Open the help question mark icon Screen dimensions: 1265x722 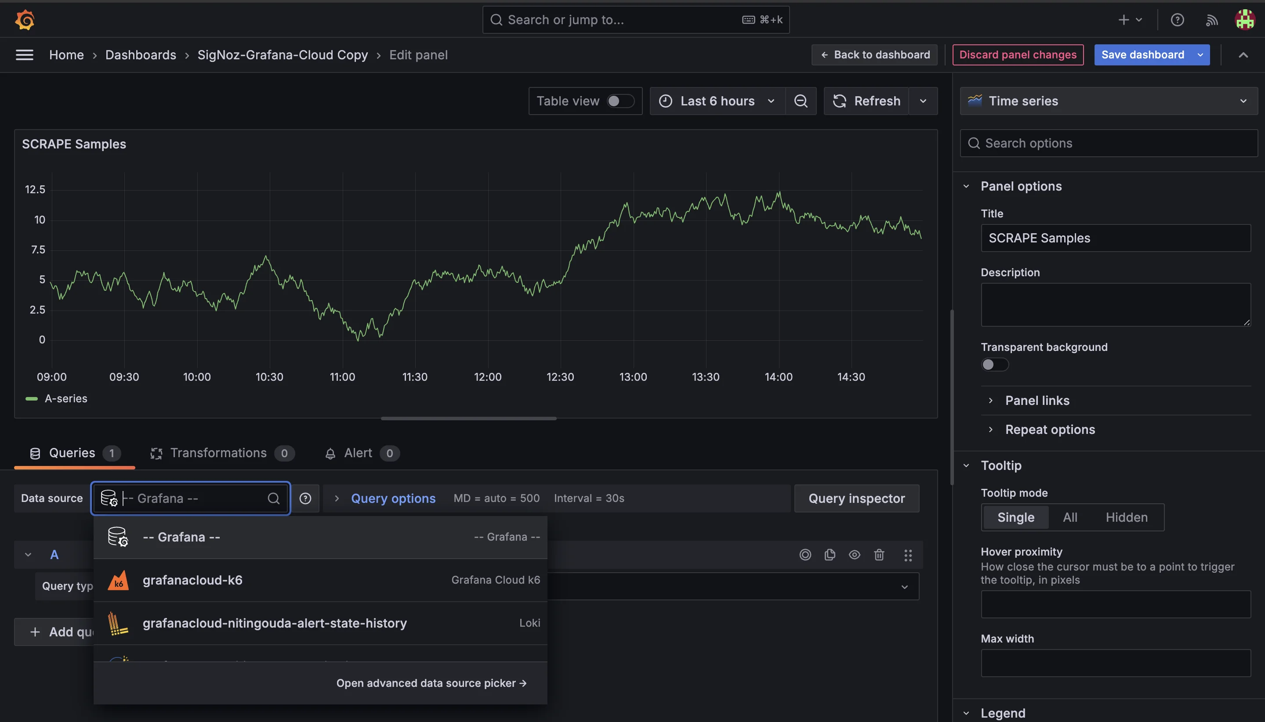1177,20
